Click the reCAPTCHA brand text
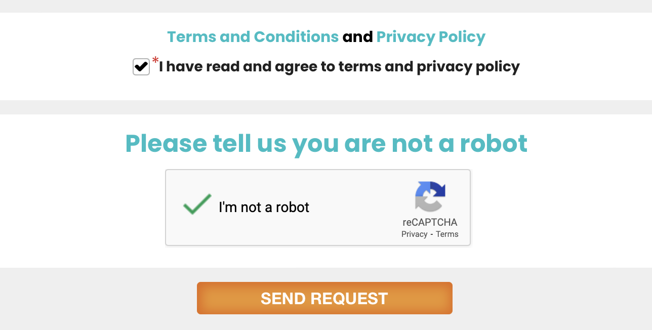 click(430, 222)
